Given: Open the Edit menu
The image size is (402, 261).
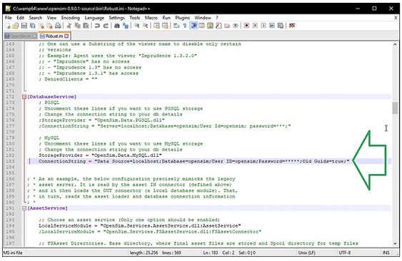Looking at the screenshot, I should [21, 18].
